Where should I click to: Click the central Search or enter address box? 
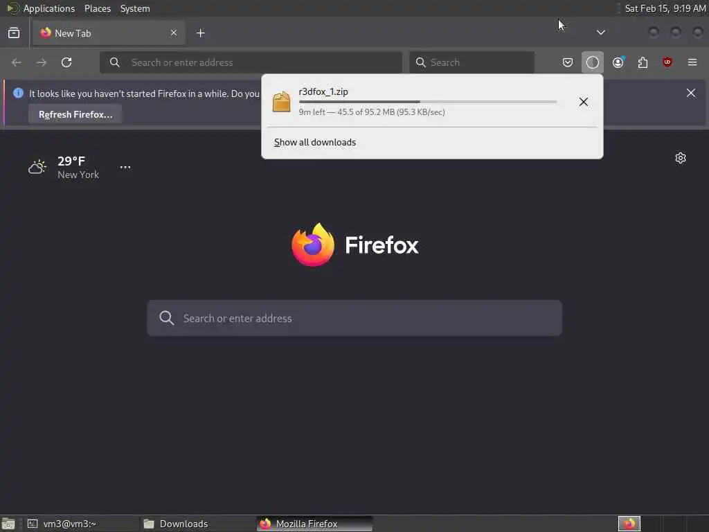tap(354, 318)
